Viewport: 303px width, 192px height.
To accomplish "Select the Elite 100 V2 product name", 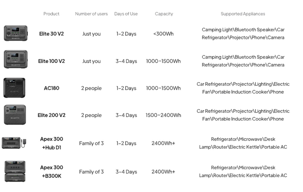I will 51,61.
